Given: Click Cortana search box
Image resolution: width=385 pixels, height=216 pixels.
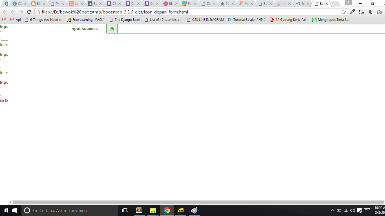Looking at the screenshot, I should click(70, 210).
